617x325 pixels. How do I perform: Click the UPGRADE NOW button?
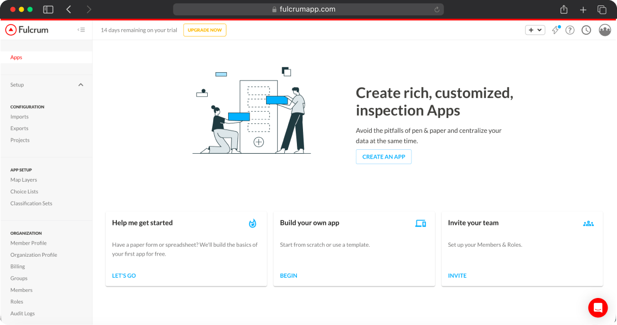point(204,30)
